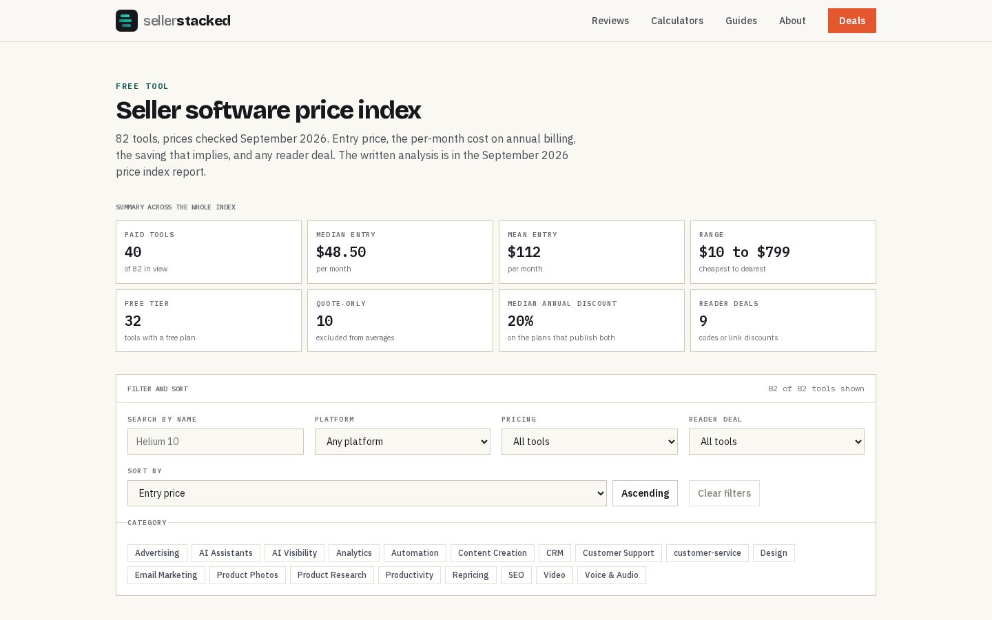Go to the Guides nav item

741,21
